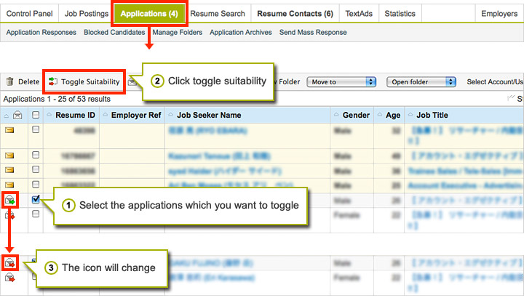Click the 'Applications 1 - 25 of 53 results' text

click(57, 99)
